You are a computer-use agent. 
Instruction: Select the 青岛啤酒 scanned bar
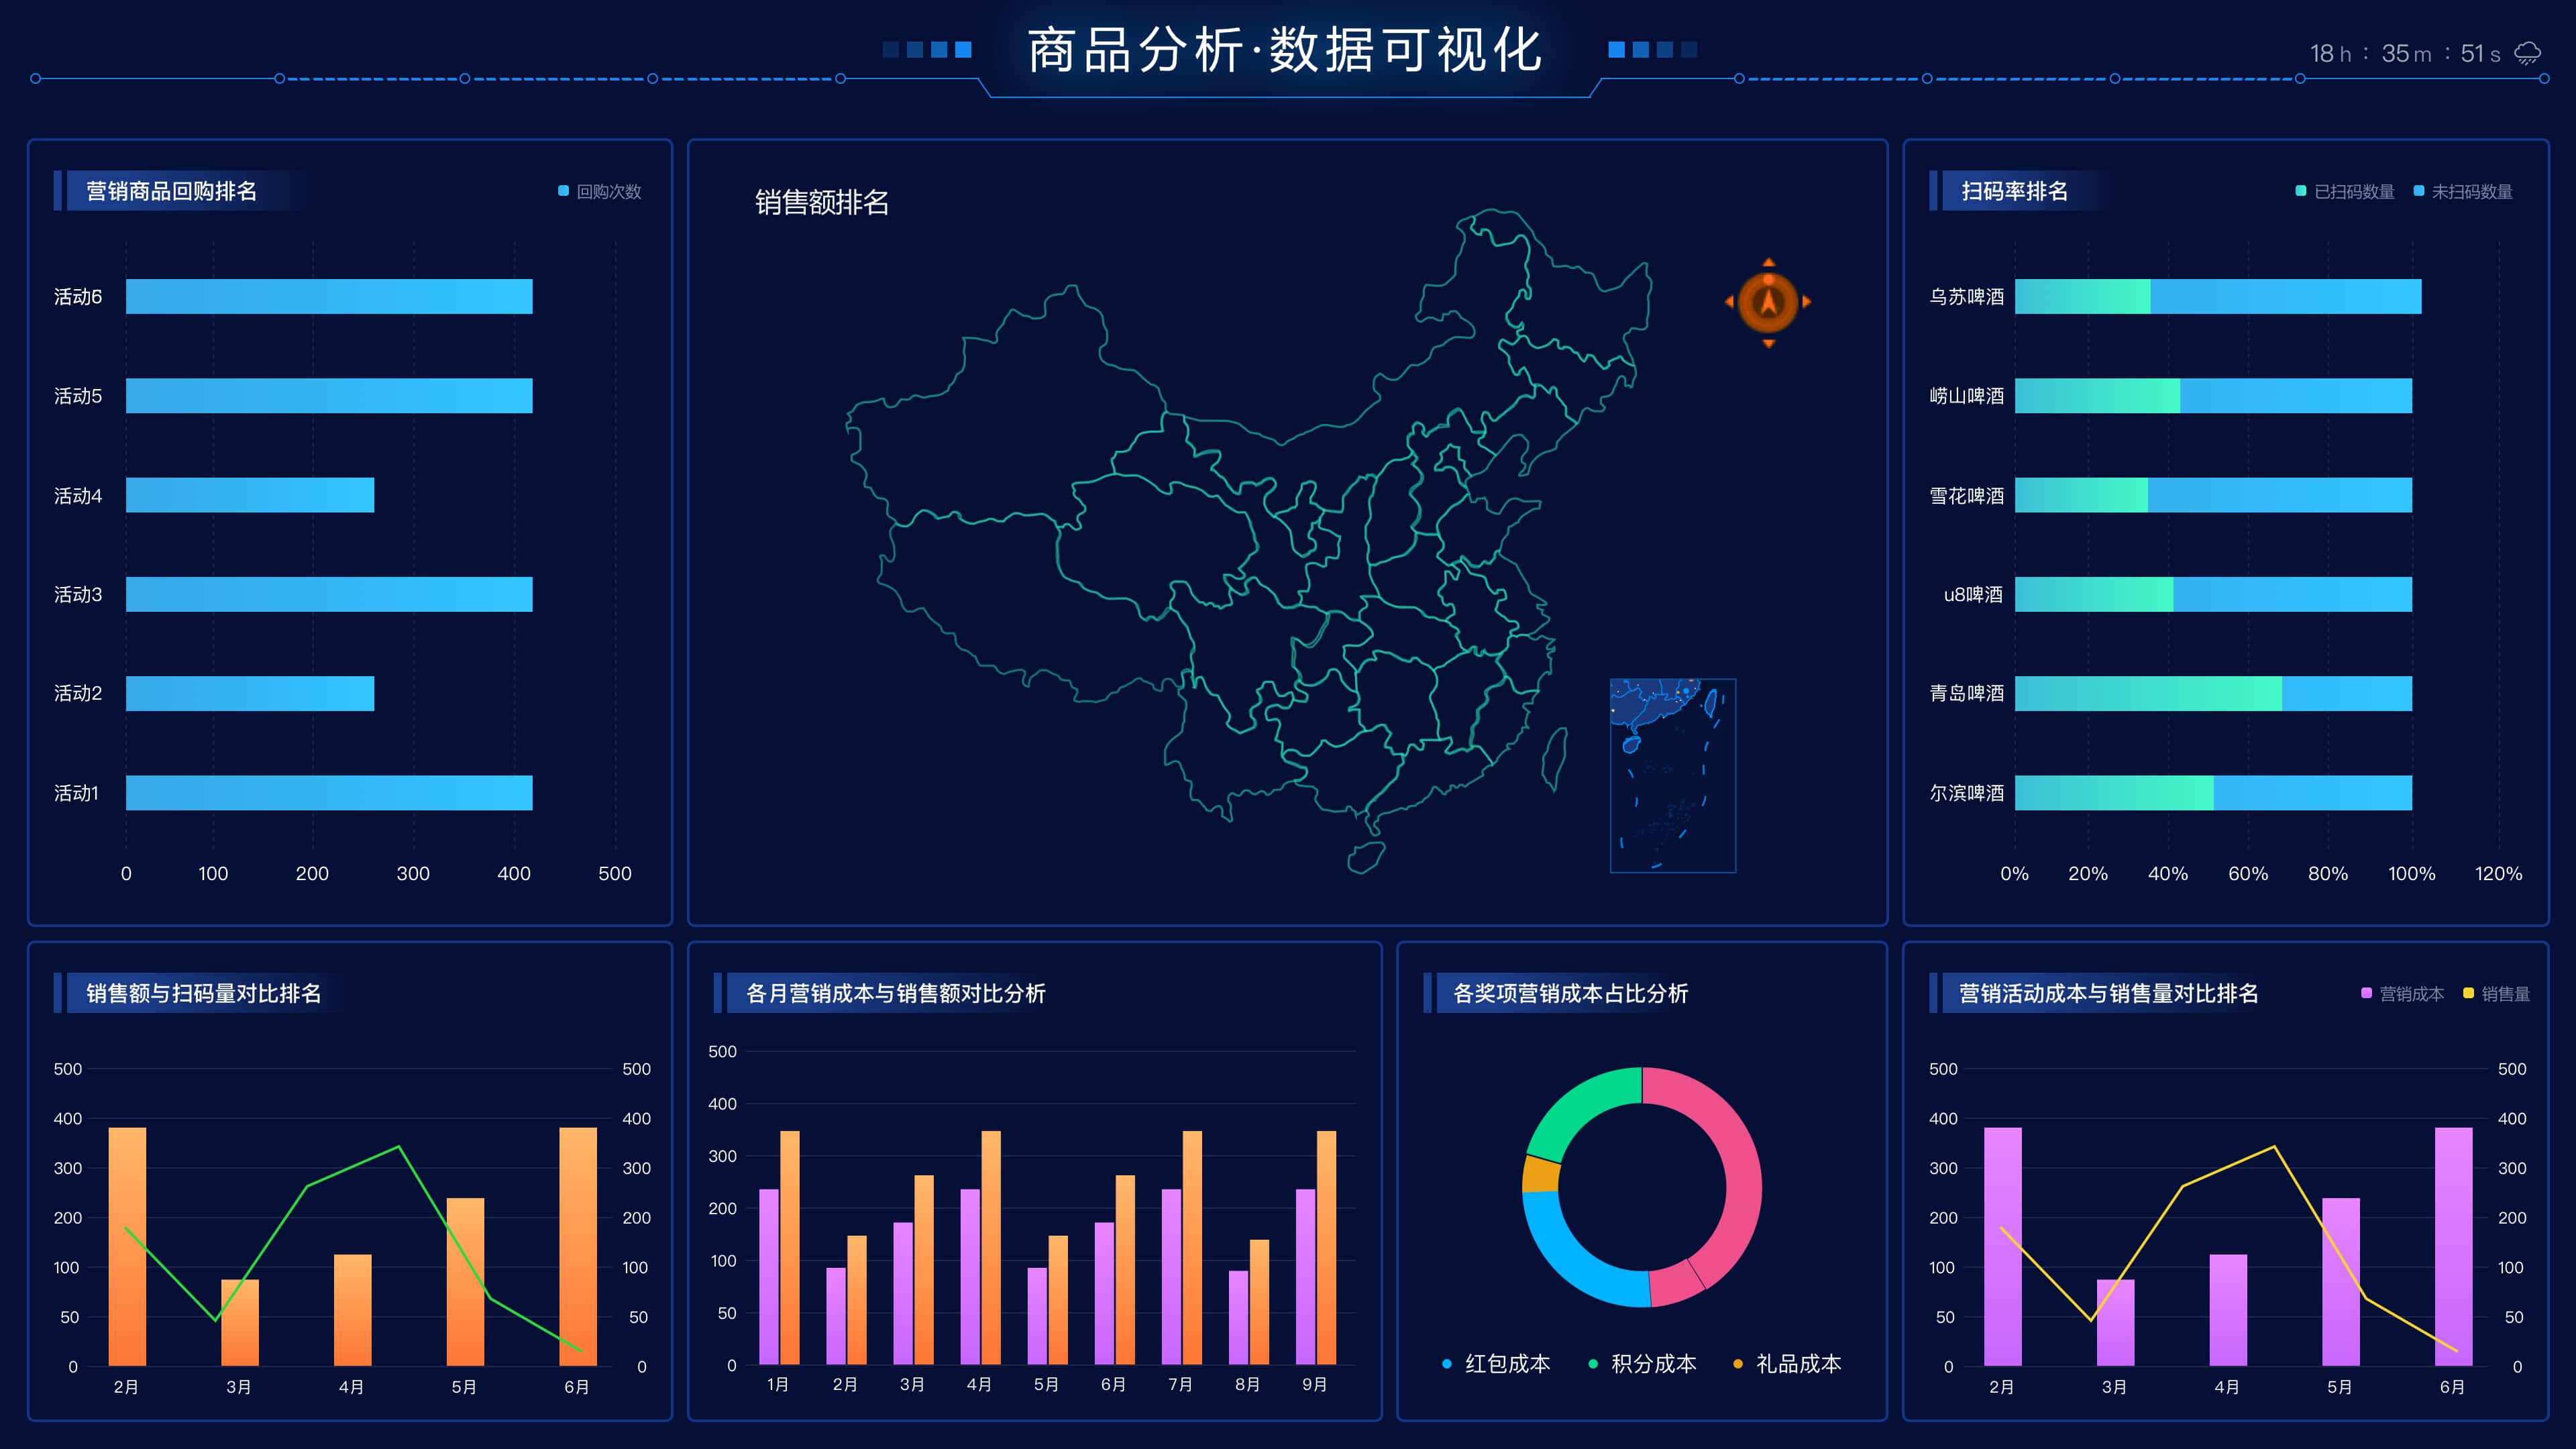pyautogui.click(x=2148, y=693)
